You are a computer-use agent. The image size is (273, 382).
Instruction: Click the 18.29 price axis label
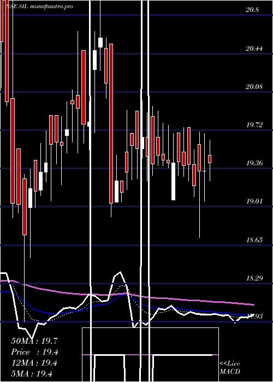tap(254, 278)
